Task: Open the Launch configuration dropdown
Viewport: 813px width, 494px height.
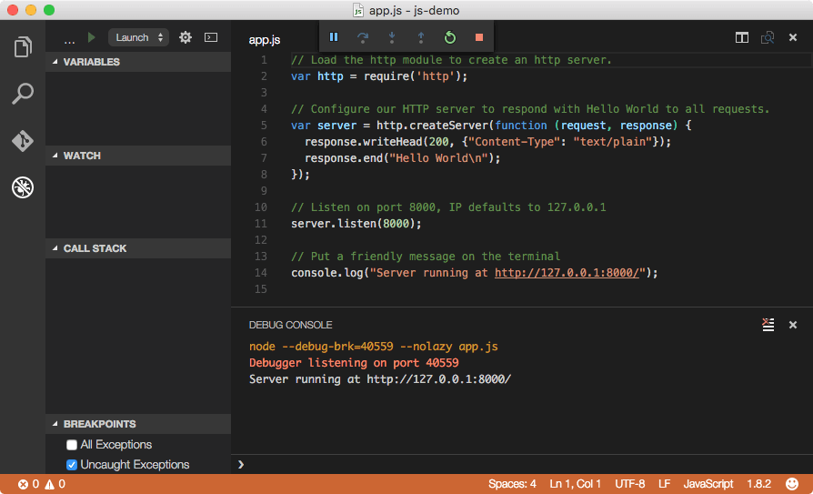Action: [138, 37]
